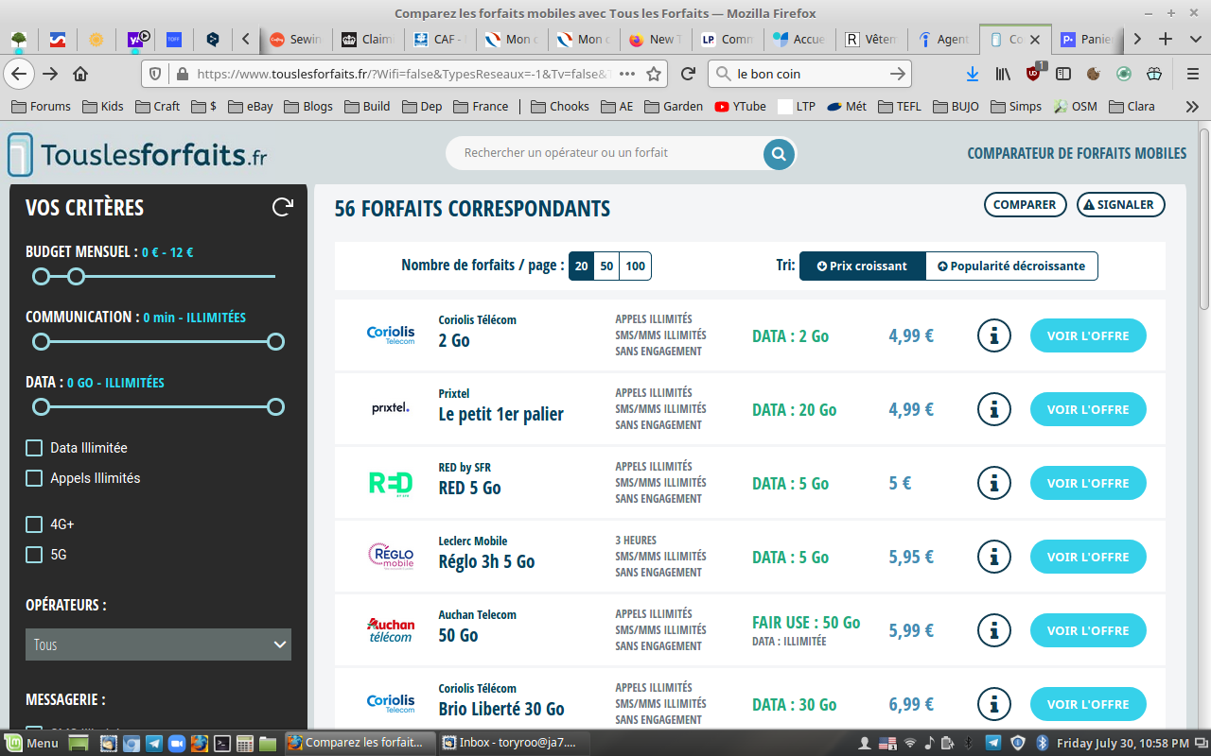Image resolution: width=1211 pixels, height=756 pixels.
Task: Click the Touslesforfaits.fr logo
Action: click(x=138, y=154)
